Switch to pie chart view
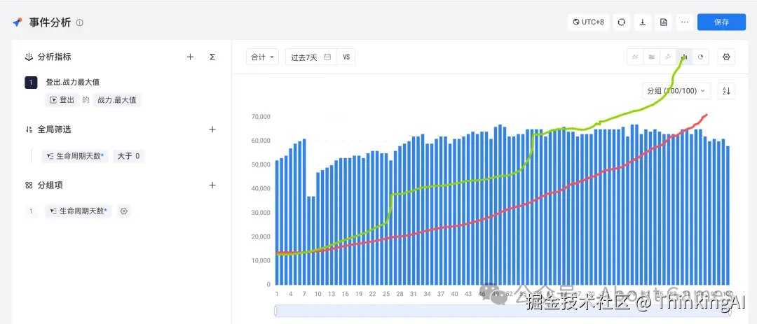This screenshot has width=757, height=324. [700, 57]
